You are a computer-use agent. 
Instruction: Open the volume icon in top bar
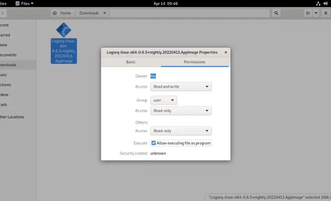coord(325,4)
